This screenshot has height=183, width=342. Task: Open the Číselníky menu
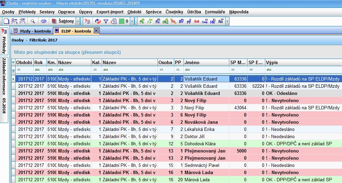(x=174, y=12)
